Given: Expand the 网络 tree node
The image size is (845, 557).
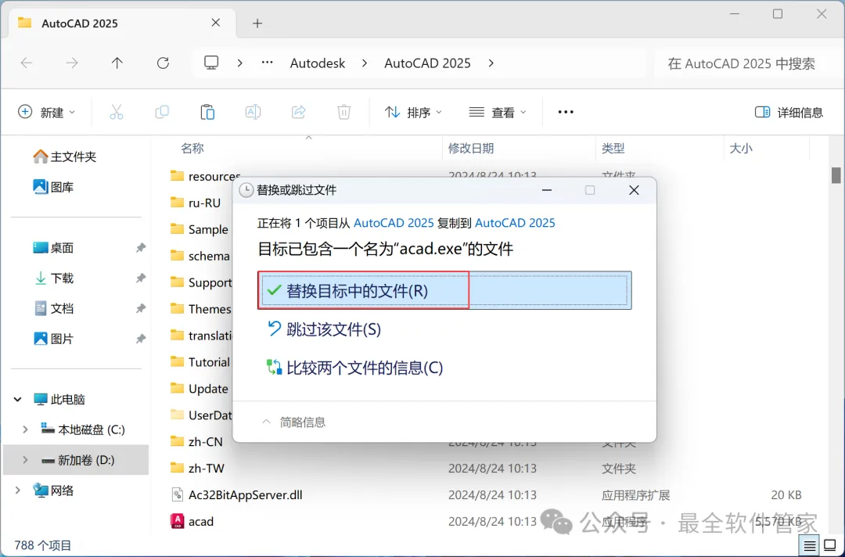Looking at the screenshot, I should click(18, 491).
